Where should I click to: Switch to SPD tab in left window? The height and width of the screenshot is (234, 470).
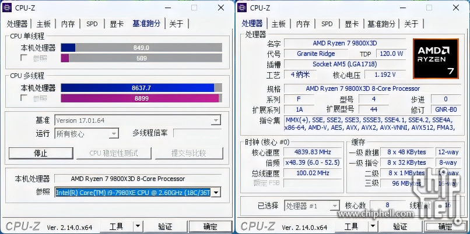[x=92, y=24]
